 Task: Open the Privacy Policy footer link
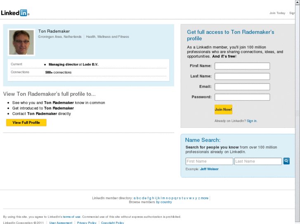coord(87,223)
